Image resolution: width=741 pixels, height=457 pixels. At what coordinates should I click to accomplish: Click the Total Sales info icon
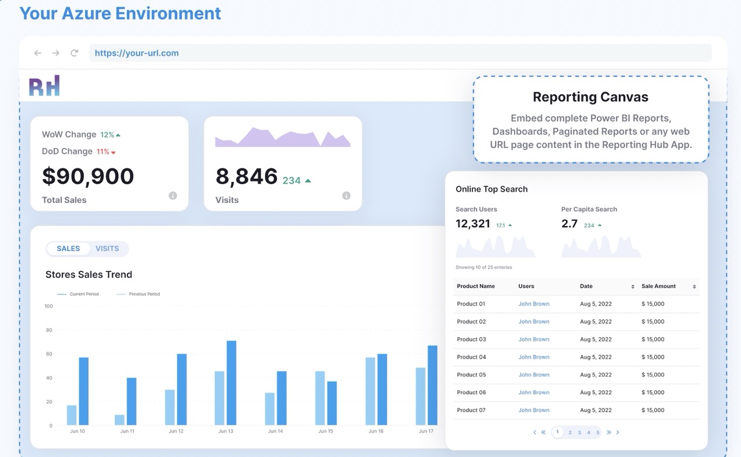(x=173, y=196)
